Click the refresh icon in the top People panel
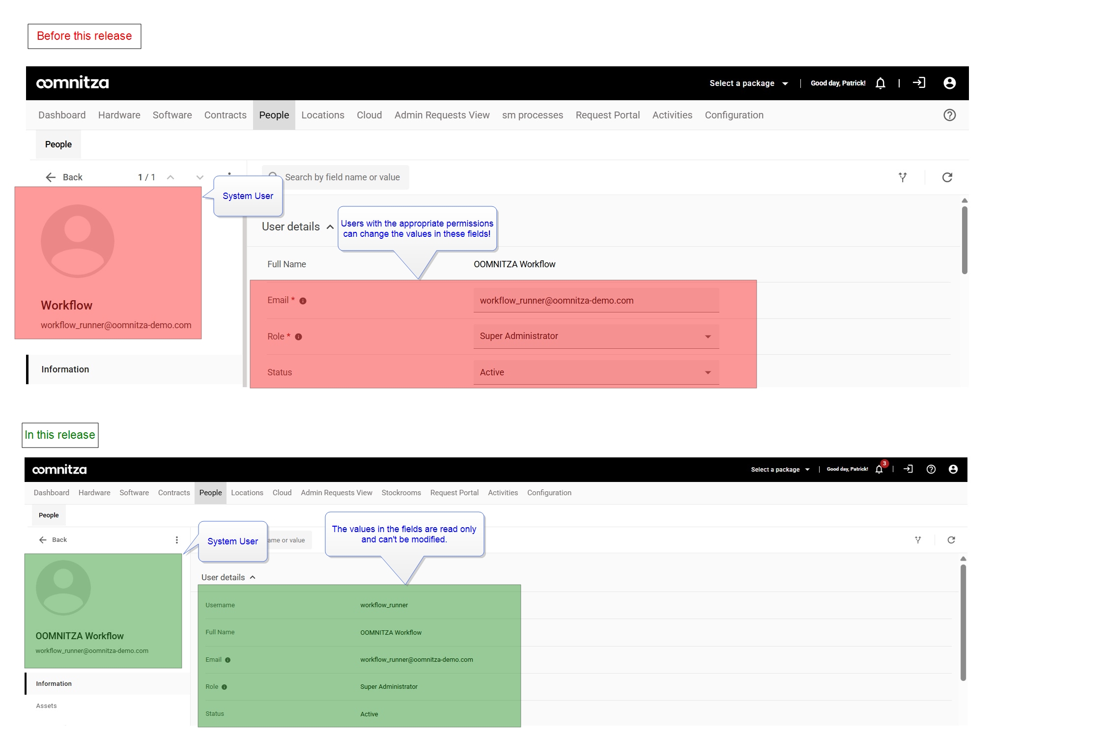 947,177
